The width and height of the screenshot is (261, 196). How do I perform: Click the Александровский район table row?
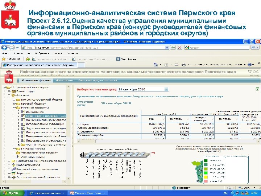pos(169,128)
